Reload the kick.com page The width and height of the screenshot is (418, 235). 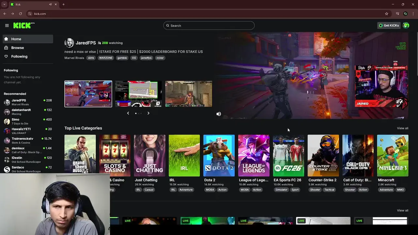click(20, 14)
